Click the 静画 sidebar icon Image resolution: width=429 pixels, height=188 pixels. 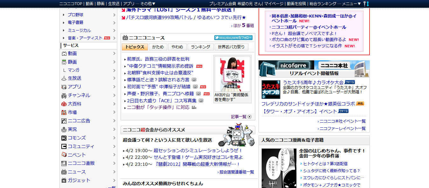[64, 62]
